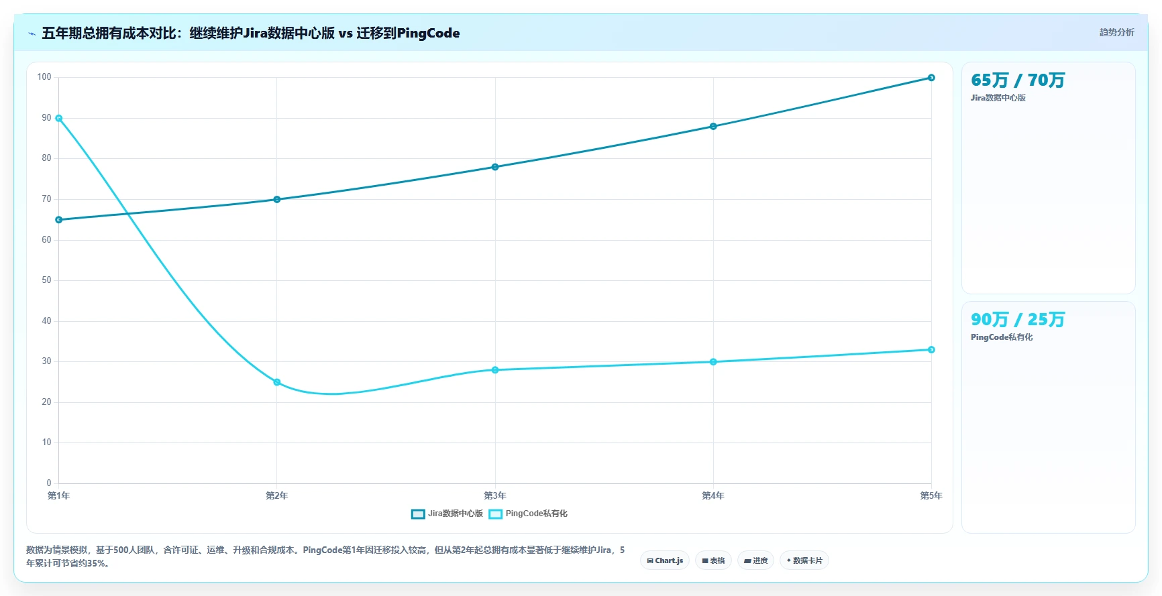
Task: Click the PingCode legend color box
Action: [495, 514]
